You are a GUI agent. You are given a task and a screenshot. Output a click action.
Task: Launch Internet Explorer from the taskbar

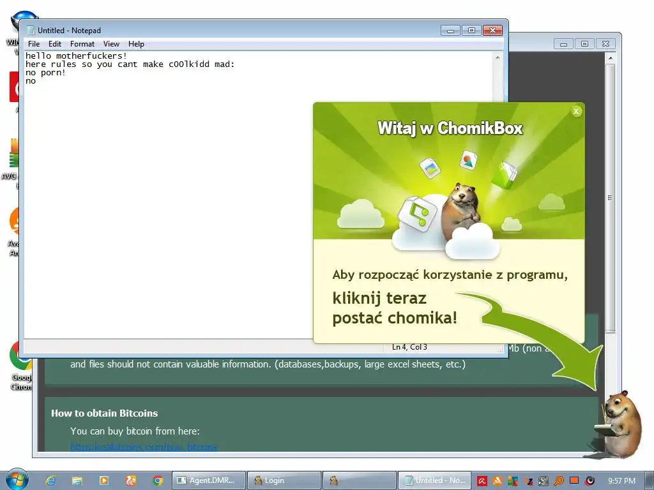pyautogui.click(x=50, y=480)
